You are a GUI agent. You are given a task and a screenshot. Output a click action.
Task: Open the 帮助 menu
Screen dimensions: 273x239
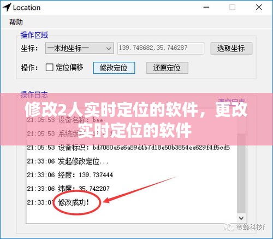tap(16, 22)
